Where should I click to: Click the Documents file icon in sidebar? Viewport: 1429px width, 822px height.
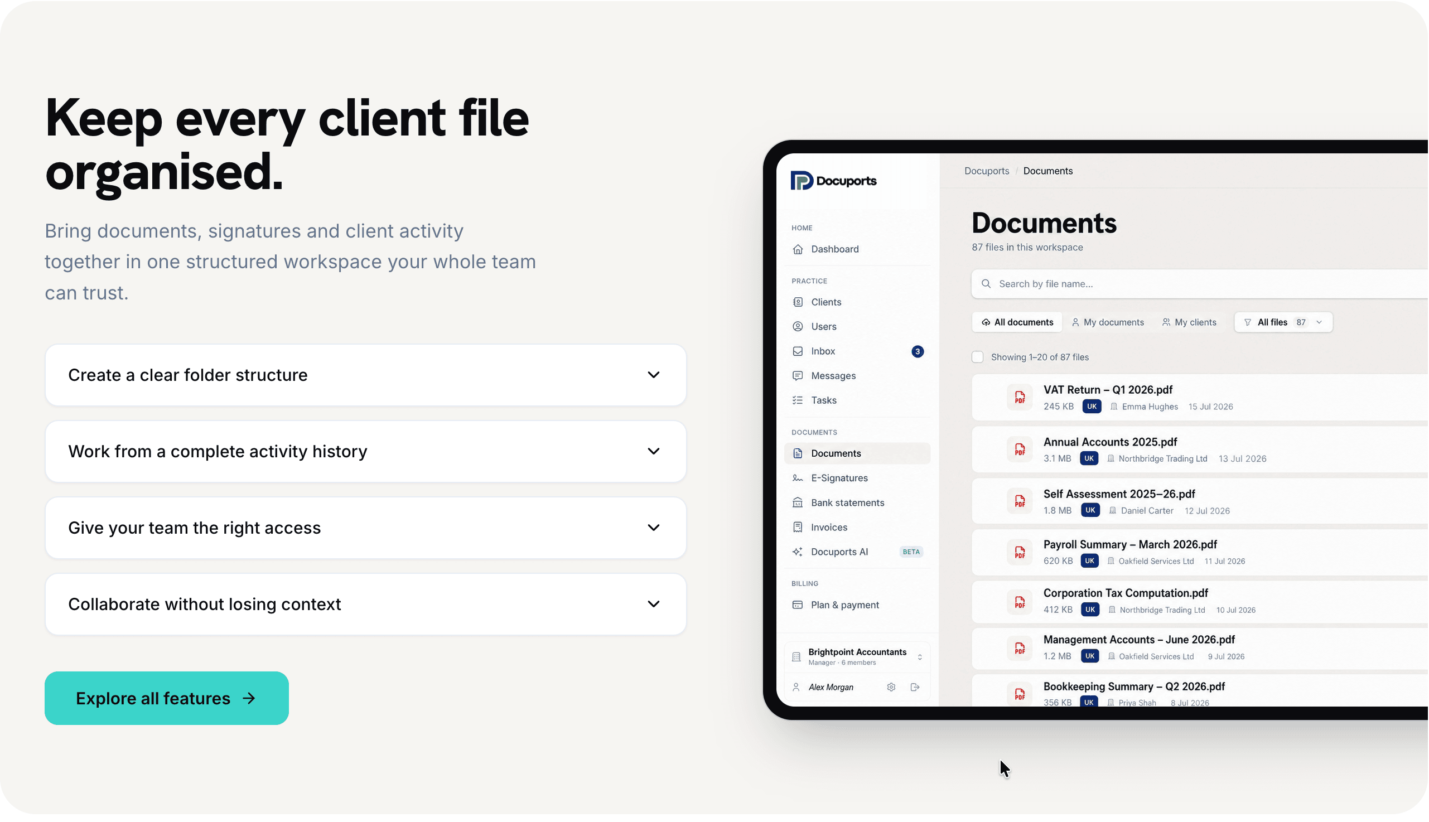click(798, 453)
